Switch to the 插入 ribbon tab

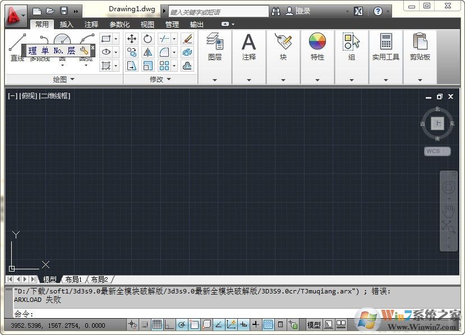66,24
